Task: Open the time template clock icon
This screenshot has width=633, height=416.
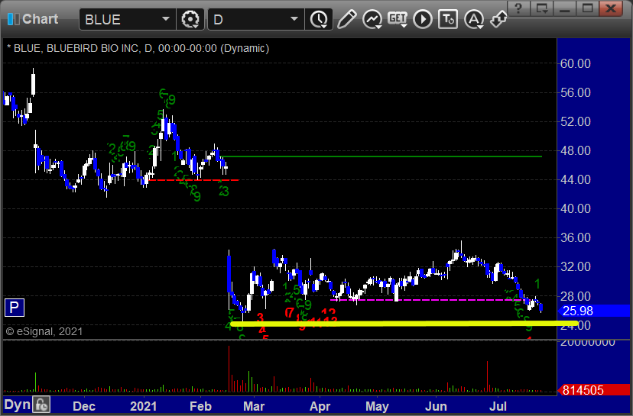Action: pyautogui.click(x=319, y=19)
